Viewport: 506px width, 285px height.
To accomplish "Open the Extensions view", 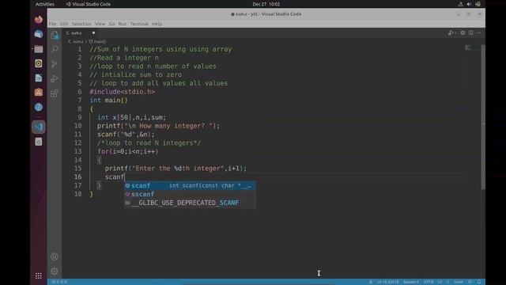I will [x=55, y=93].
